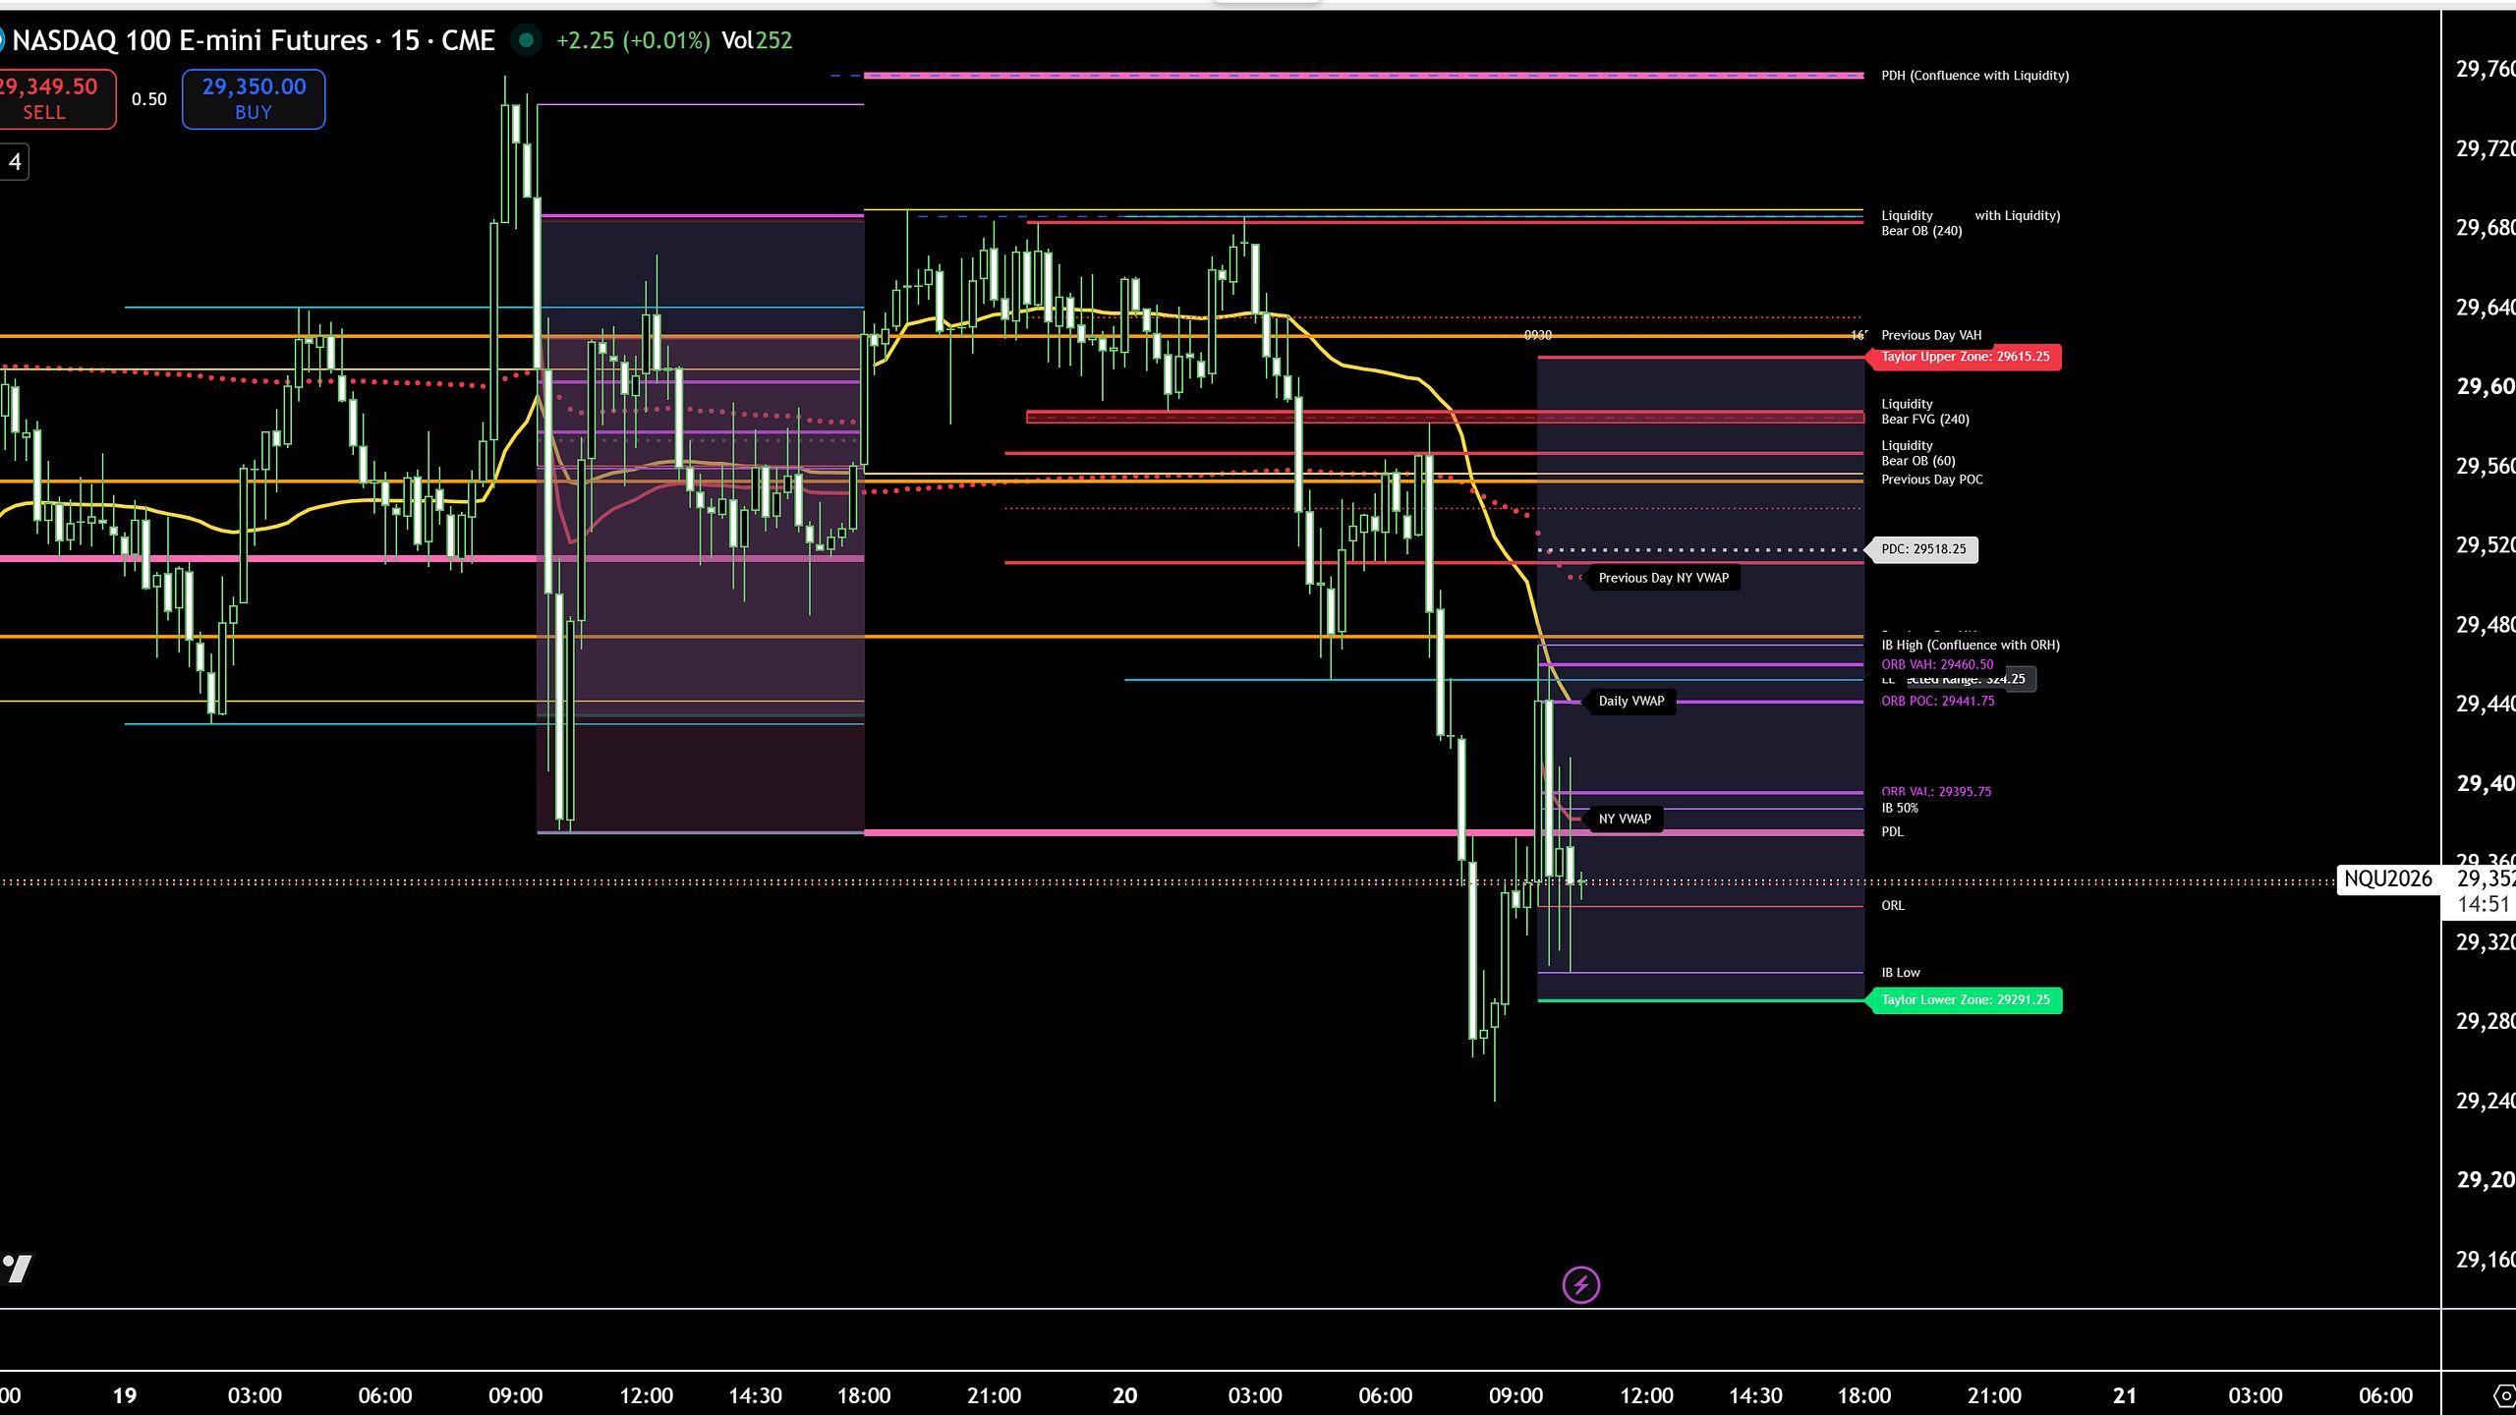Image resolution: width=2516 pixels, height=1415 pixels.
Task: Click the Vol 252 volume readout
Action: pos(756,40)
